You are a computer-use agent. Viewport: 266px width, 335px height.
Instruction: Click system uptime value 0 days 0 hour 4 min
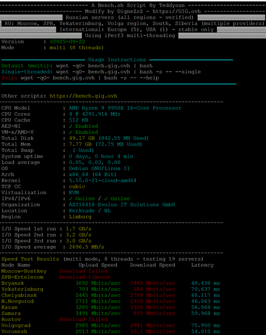click(101, 156)
